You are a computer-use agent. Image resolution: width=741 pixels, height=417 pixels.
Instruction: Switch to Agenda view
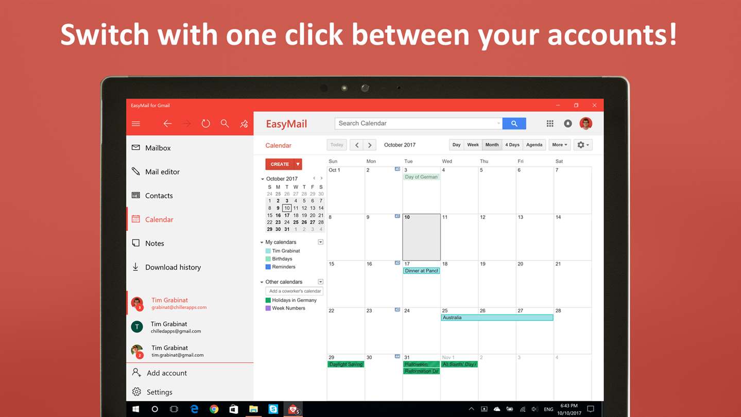pyautogui.click(x=534, y=145)
